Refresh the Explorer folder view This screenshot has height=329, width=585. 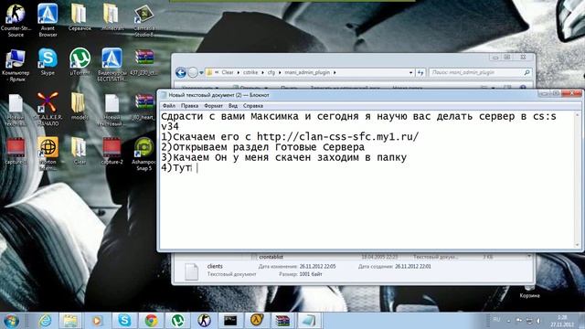[420, 72]
